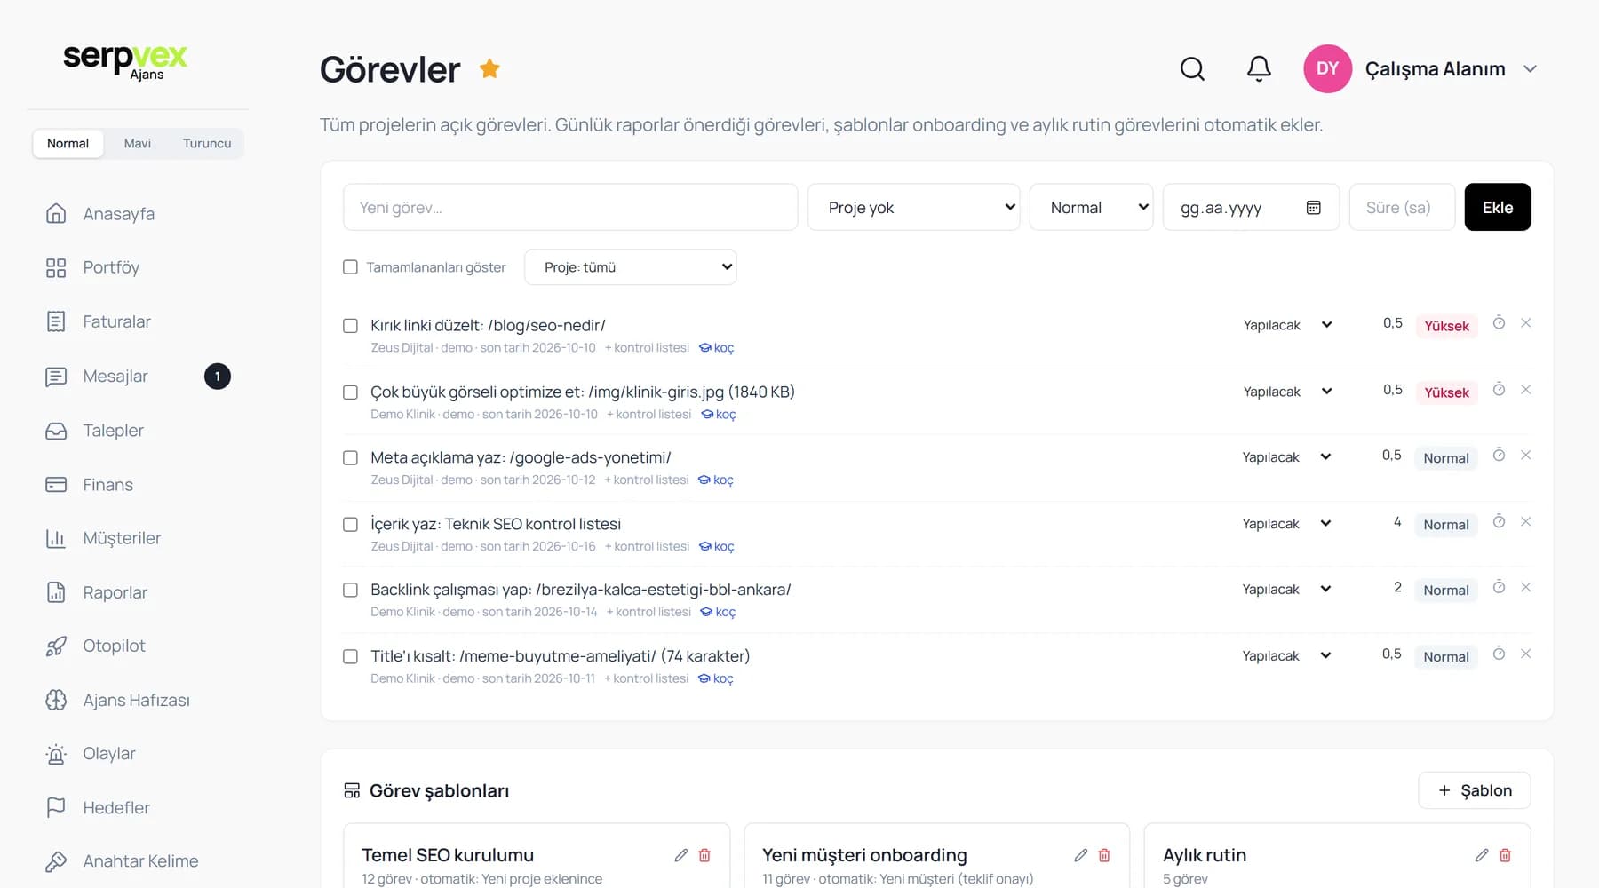Viewport: 1599px width, 888px height.
Task: Click the black Ekle button
Action: 1498,207
